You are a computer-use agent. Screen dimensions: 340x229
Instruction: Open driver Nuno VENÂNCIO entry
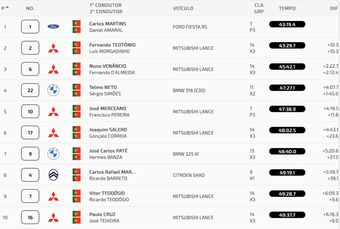[108, 66]
